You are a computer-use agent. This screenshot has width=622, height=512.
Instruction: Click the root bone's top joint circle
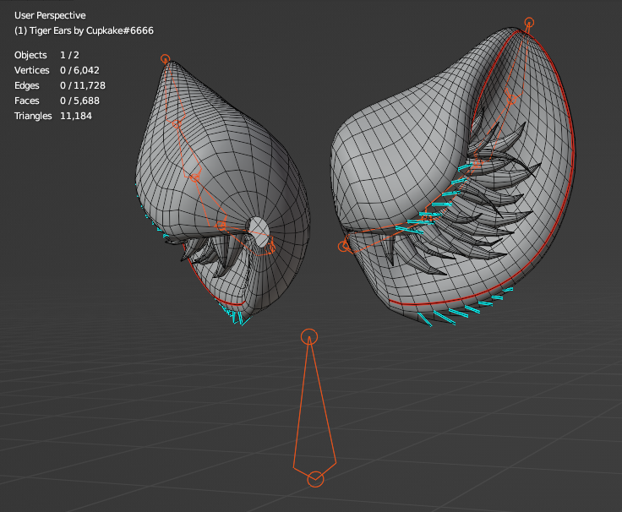pyautogui.click(x=310, y=337)
